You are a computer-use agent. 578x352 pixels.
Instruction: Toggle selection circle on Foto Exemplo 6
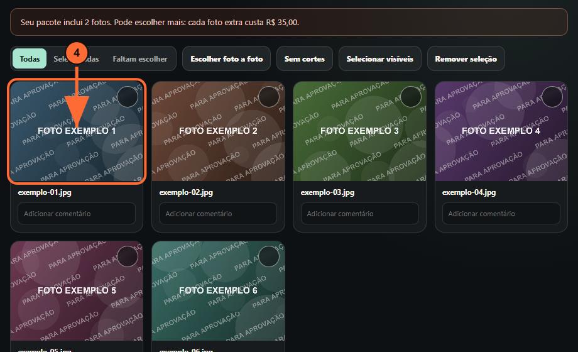[x=269, y=256]
